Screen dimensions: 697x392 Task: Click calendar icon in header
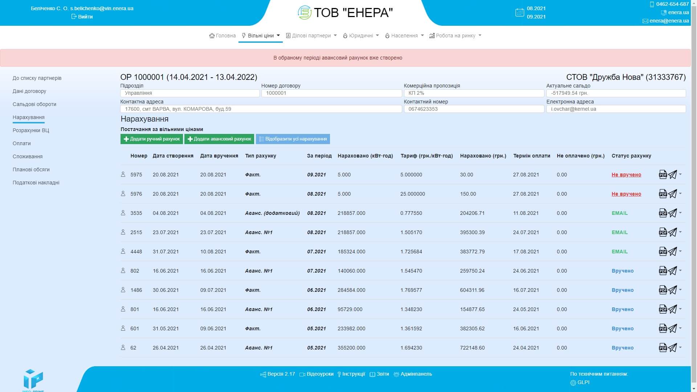pyautogui.click(x=519, y=13)
